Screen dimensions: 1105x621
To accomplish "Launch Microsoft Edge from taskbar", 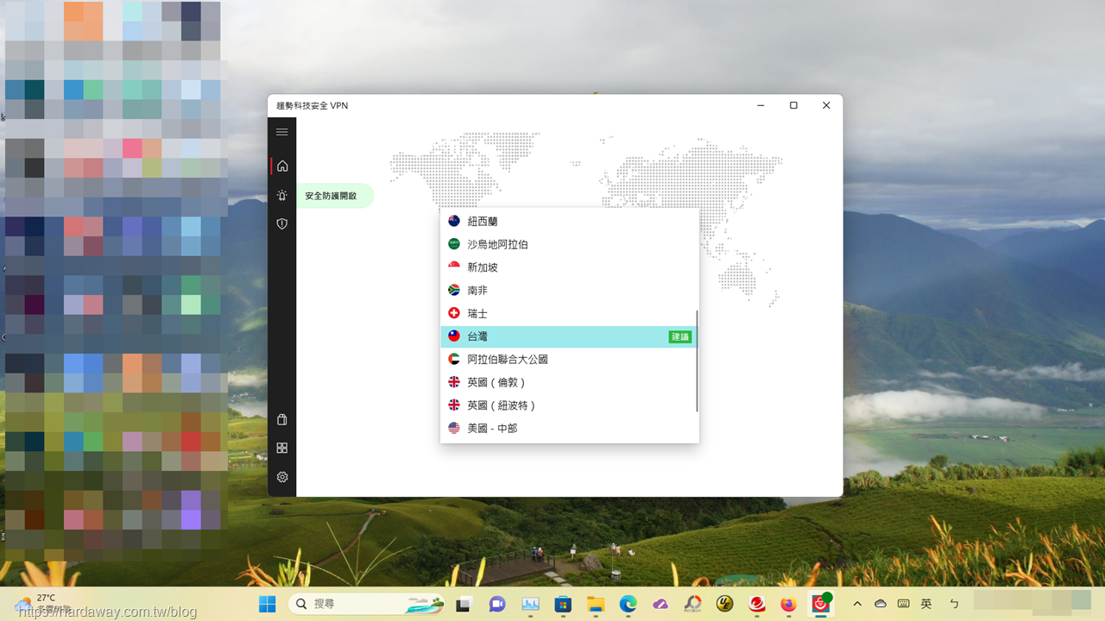I will pos(628,605).
